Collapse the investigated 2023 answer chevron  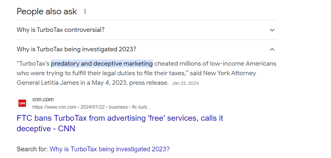click(272, 49)
